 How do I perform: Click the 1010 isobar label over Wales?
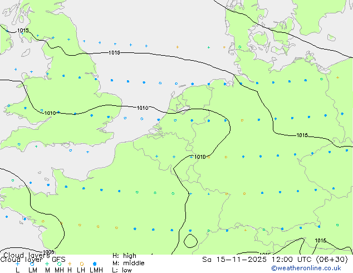click(50, 113)
